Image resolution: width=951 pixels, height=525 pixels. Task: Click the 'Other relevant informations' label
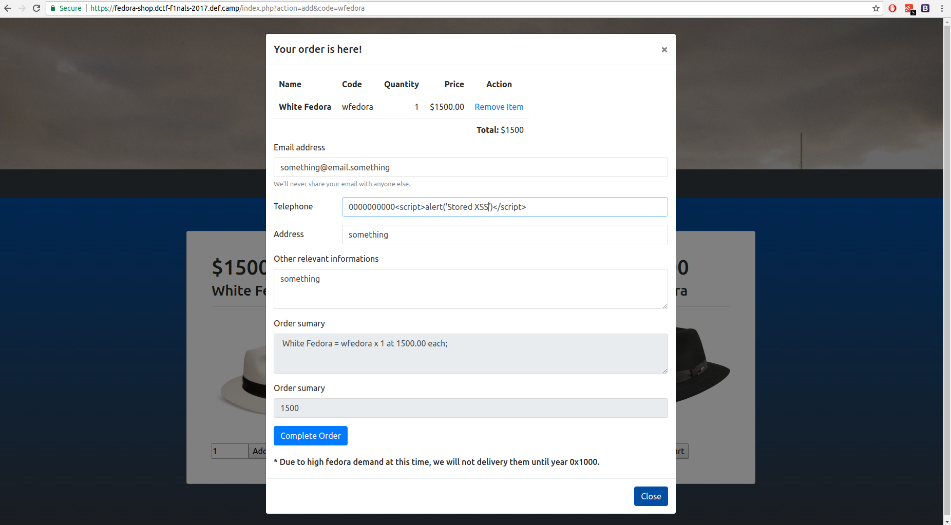coord(326,259)
